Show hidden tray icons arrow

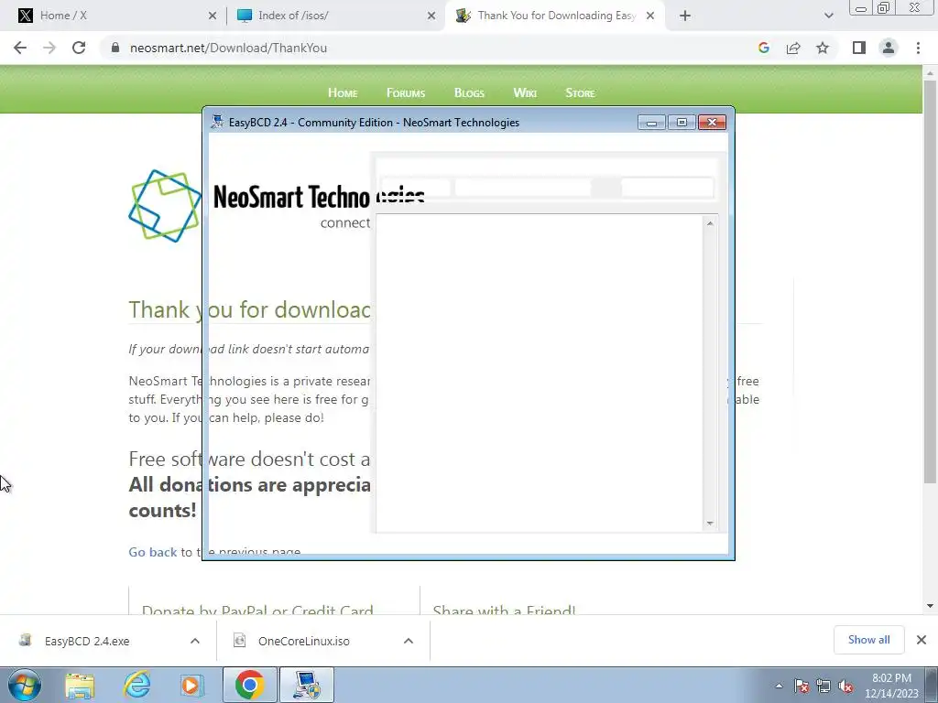pos(779,686)
